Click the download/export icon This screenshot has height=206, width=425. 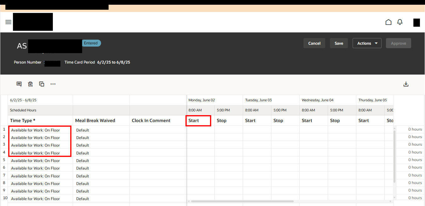tap(406, 84)
